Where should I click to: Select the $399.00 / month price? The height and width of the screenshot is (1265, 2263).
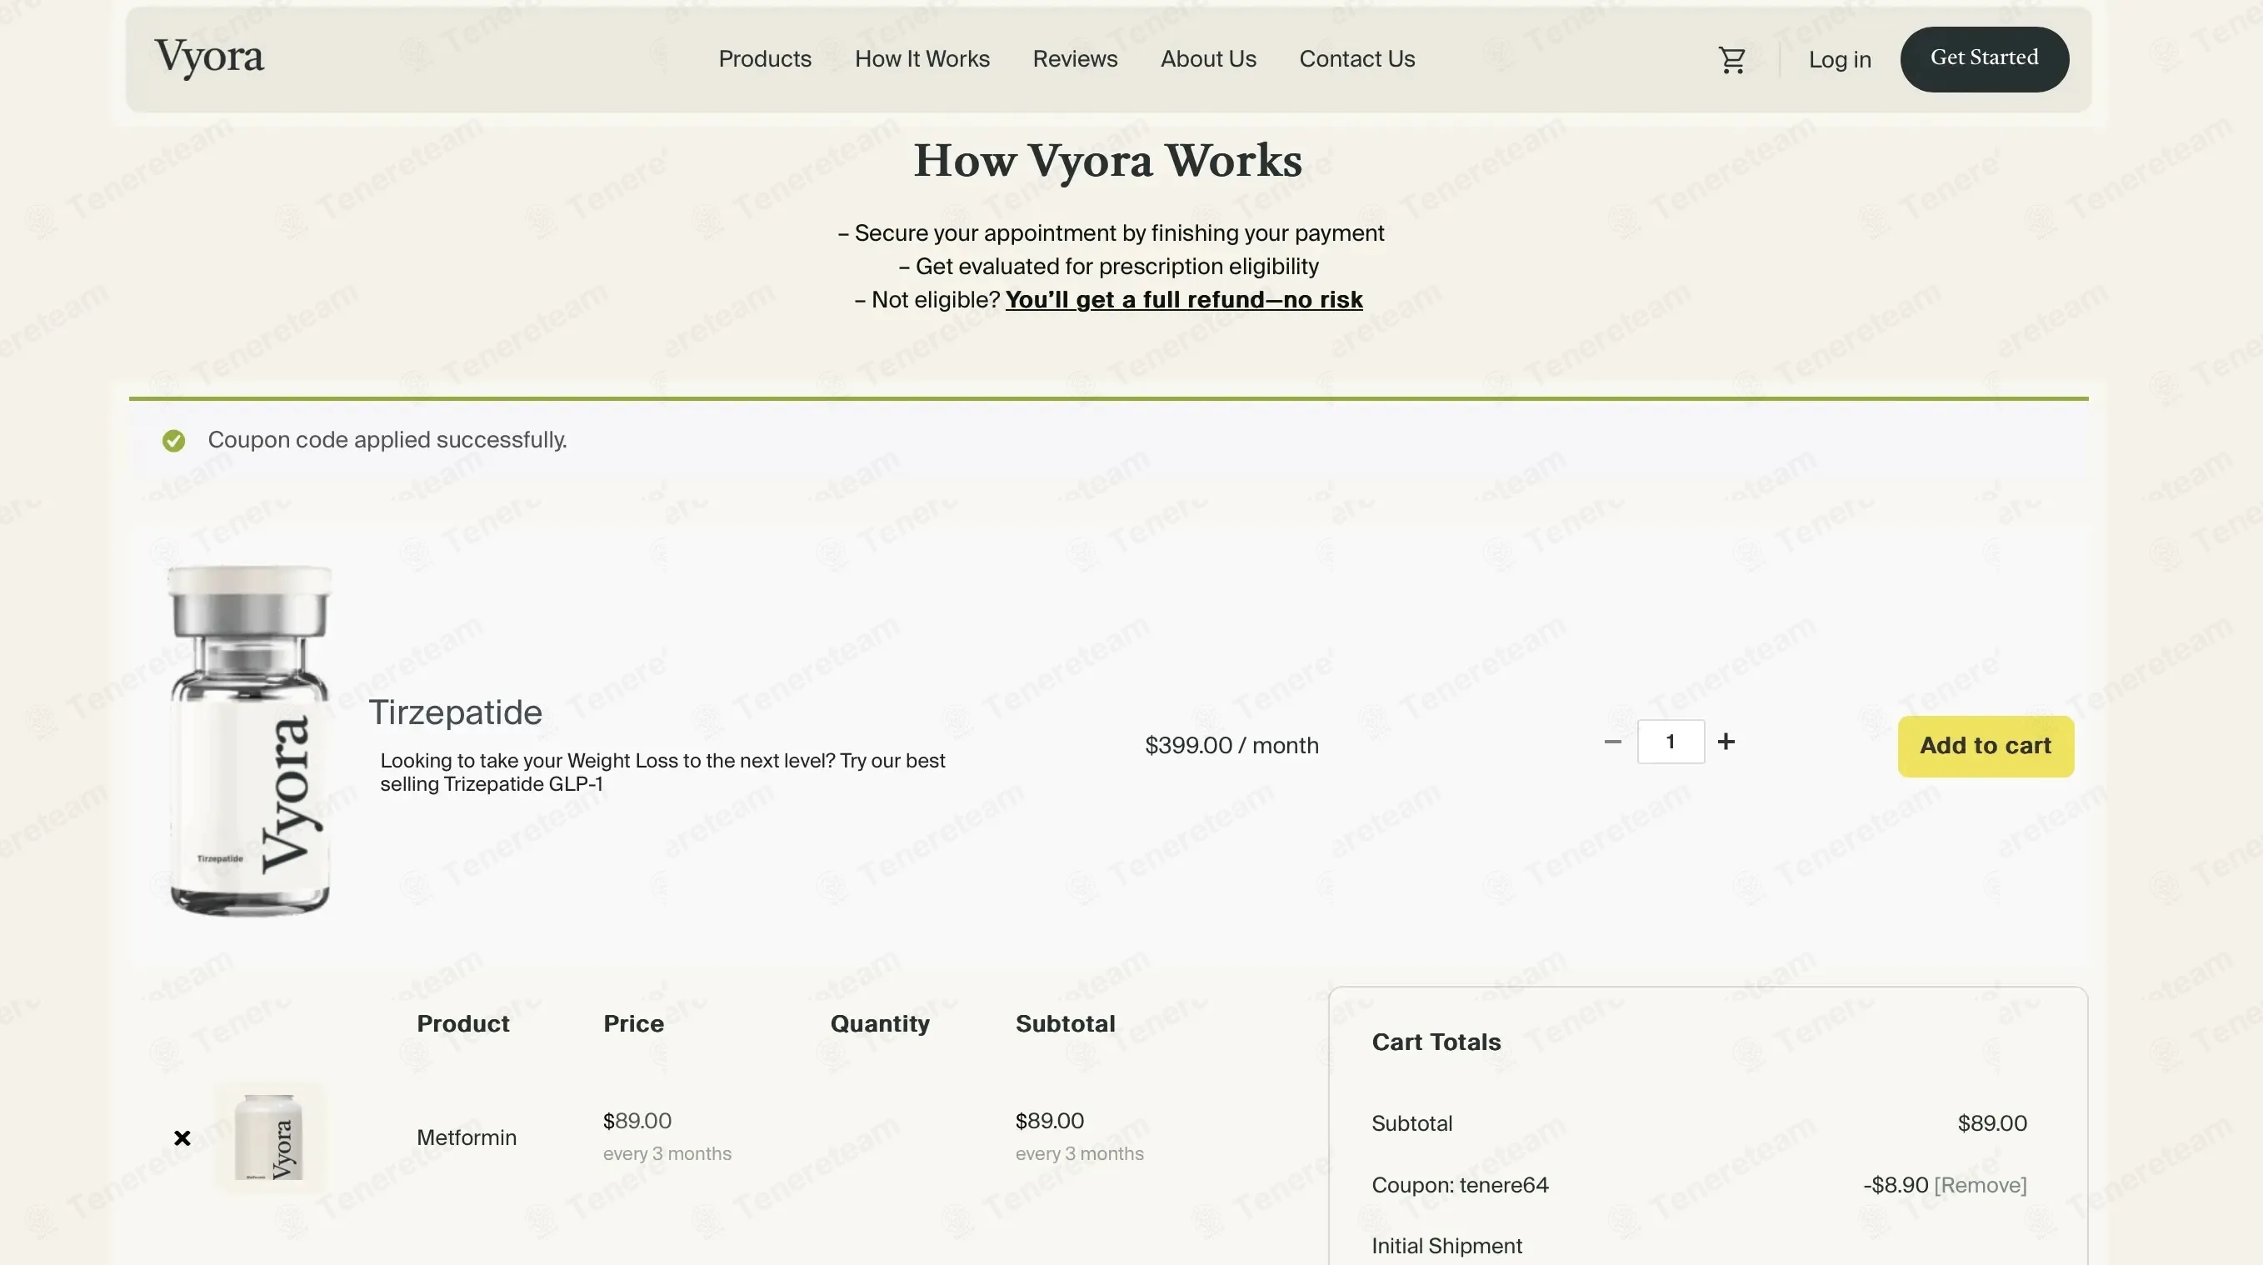pyautogui.click(x=1231, y=746)
